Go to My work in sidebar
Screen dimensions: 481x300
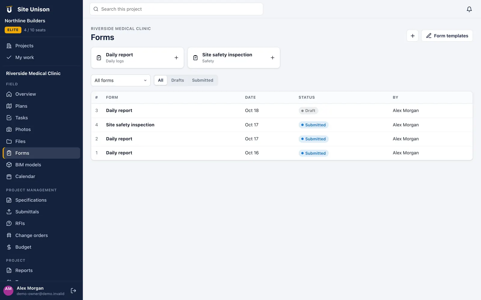click(41, 57)
